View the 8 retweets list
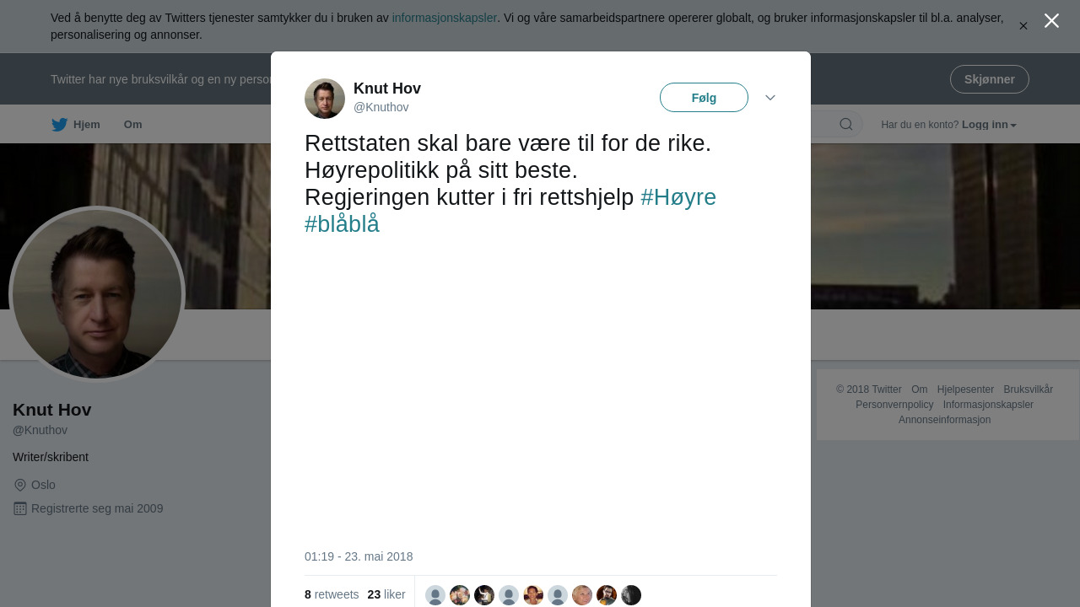 332,594
